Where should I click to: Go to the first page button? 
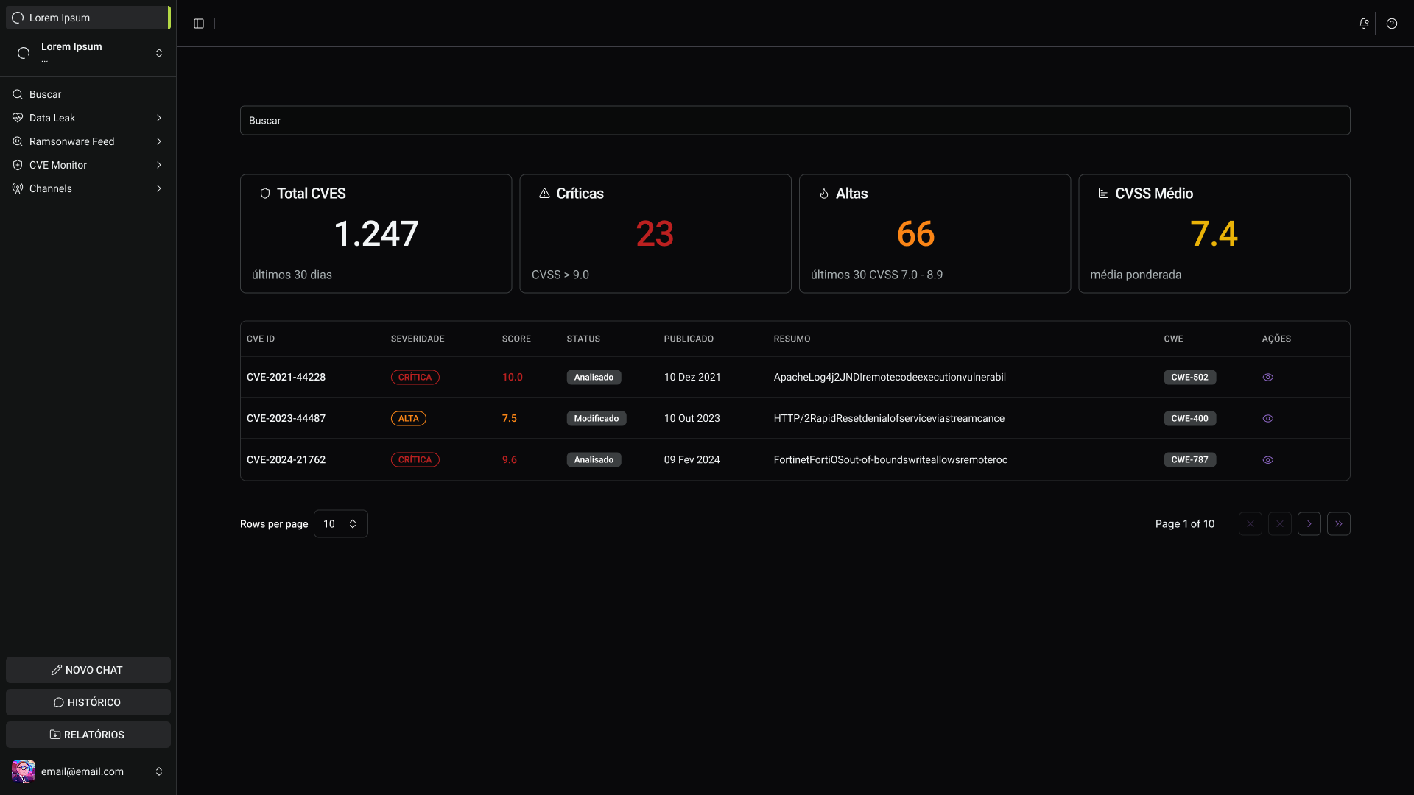[x=1250, y=524]
